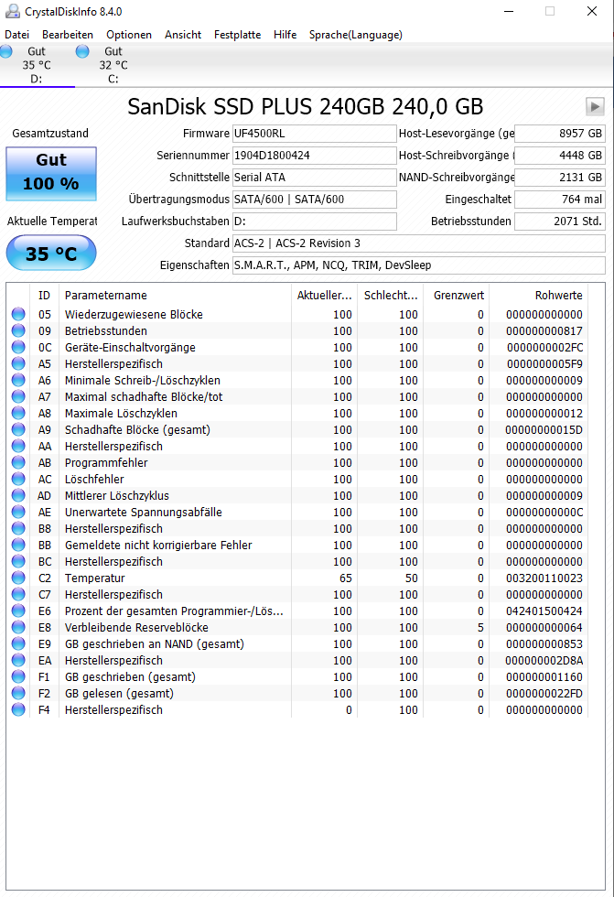Image resolution: width=614 pixels, height=897 pixels.
Task: Click the Parametername column header
Action: click(x=175, y=295)
